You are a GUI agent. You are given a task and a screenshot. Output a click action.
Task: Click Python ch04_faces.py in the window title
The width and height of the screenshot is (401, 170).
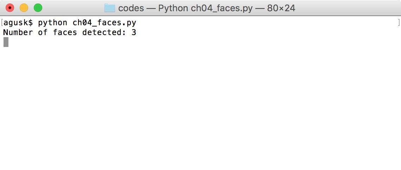pos(205,8)
